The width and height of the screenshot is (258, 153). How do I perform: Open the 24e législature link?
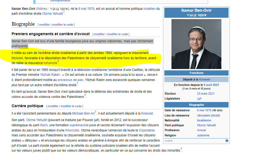pos(199,99)
